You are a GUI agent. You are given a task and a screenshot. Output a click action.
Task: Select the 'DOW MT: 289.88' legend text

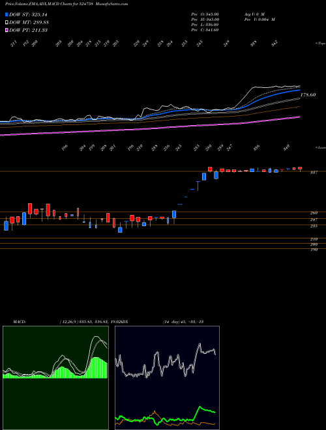pos(29,22)
